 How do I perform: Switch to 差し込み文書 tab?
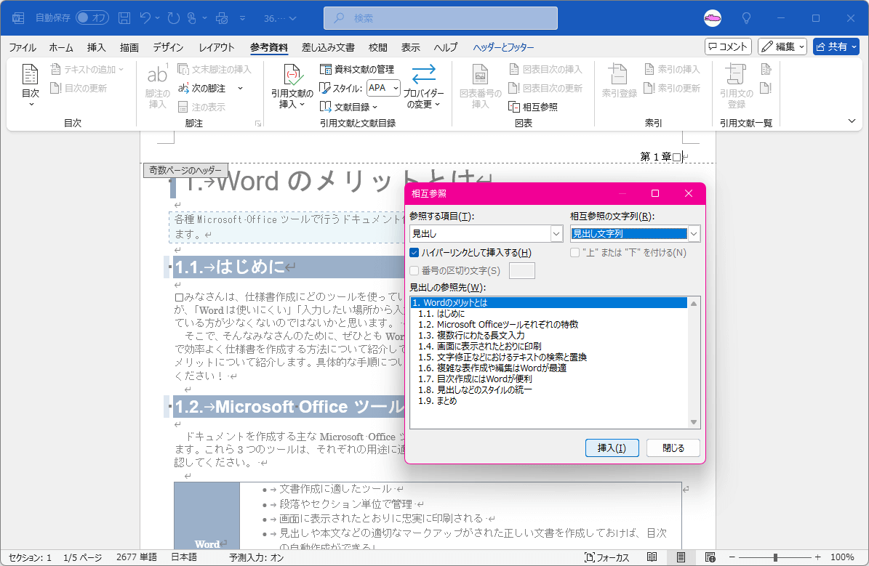tap(328, 48)
